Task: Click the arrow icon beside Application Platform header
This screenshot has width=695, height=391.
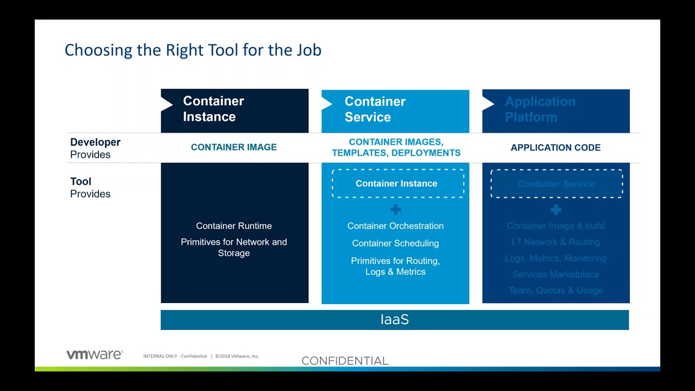Action: click(488, 104)
